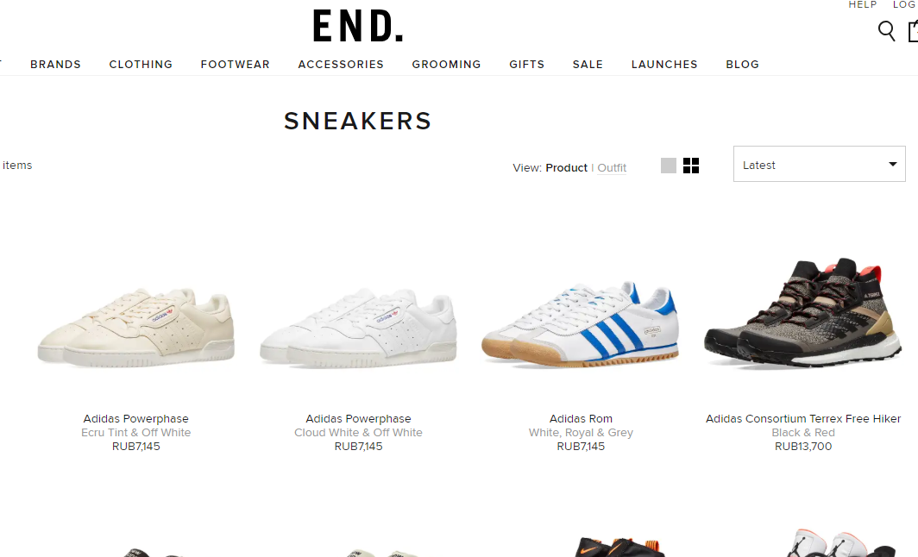
Task: Go to the Sale section
Action: [588, 65]
